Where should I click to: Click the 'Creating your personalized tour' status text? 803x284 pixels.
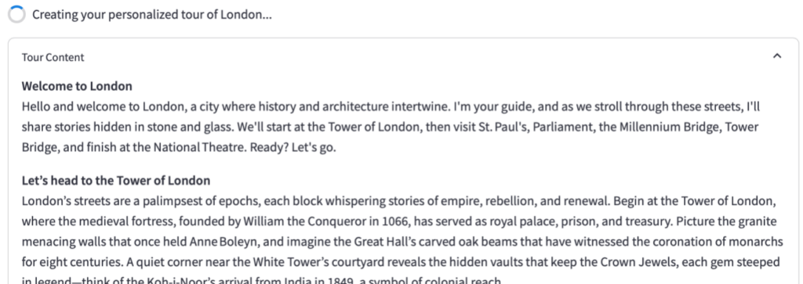click(x=152, y=14)
